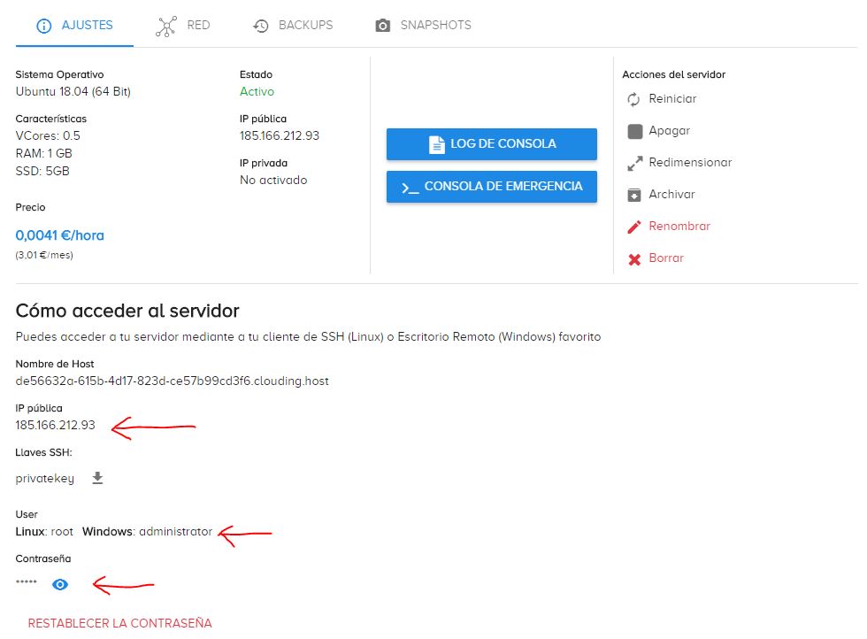Select the IP pública under Cómo acceder
The width and height of the screenshot is (867, 639).
[55, 426]
